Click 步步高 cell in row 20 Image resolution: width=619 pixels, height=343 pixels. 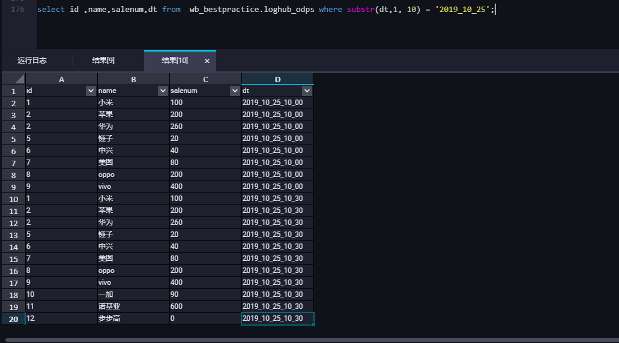pos(133,318)
